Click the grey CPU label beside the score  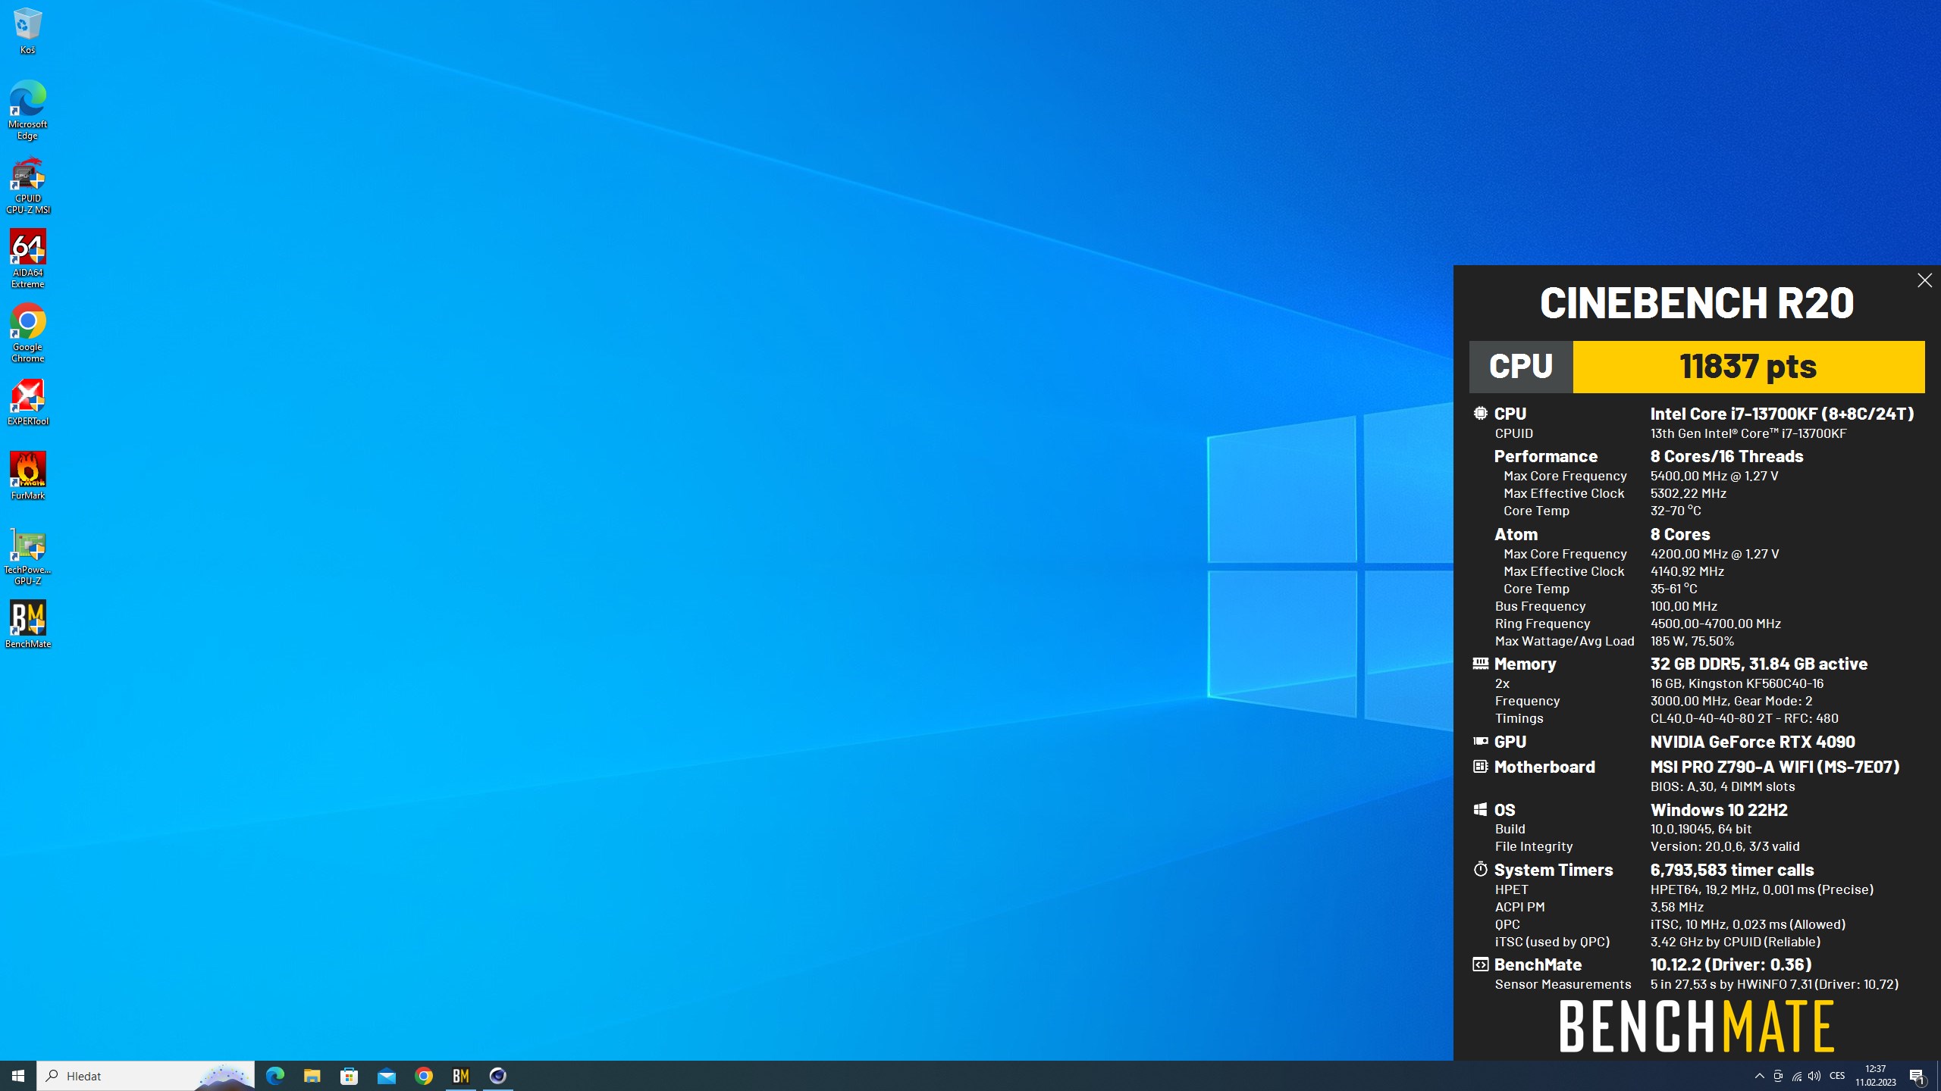(x=1521, y=367)
